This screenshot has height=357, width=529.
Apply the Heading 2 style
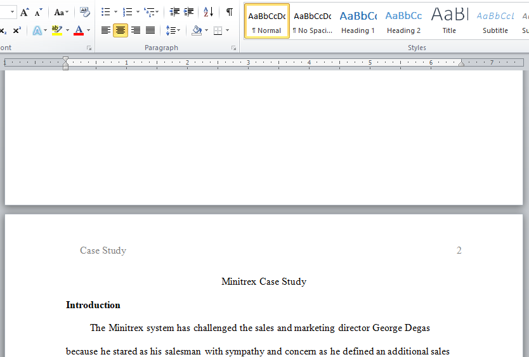click(x=403, y=21)
